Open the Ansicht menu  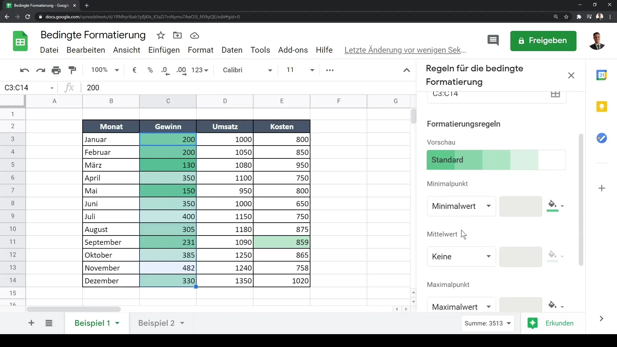(x=127, y=50)
